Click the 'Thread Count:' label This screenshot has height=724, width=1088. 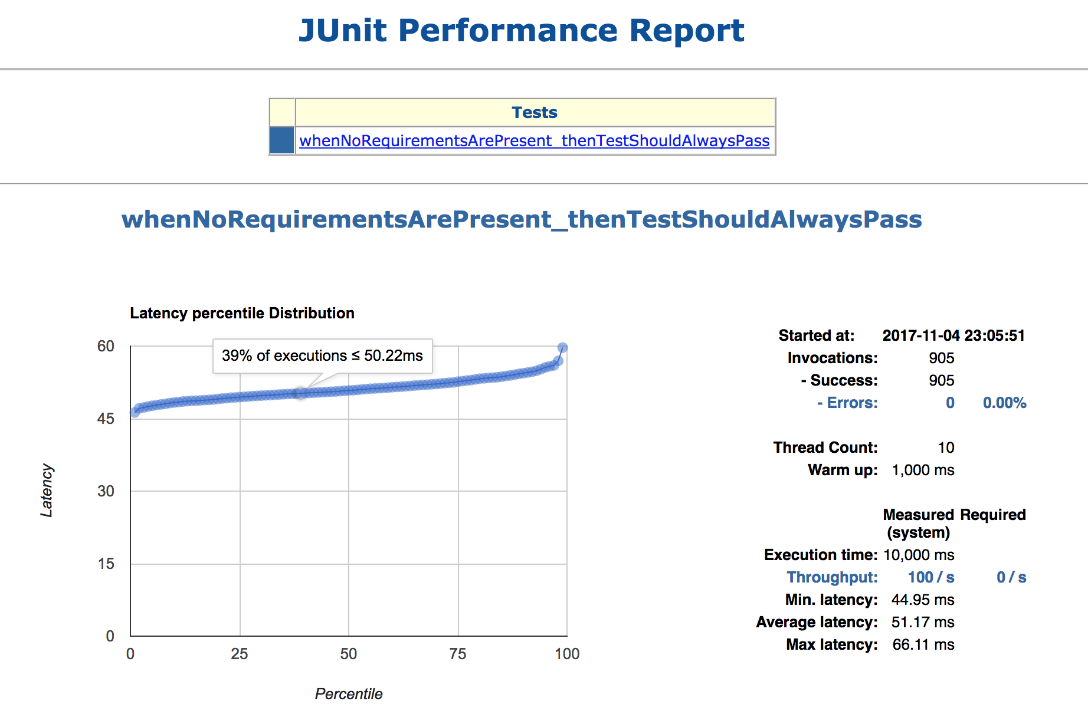point(825,447)
